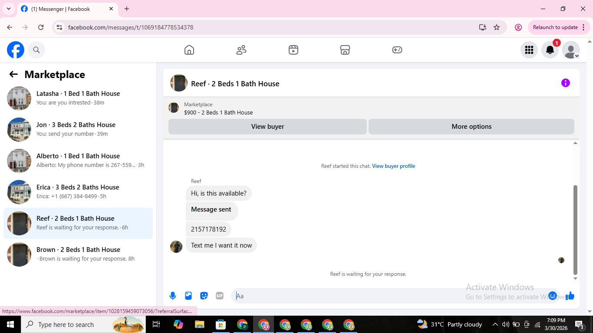593x333 pixels.
Task: Send a thumbs-up like
Action: click(x=570, y=296)
